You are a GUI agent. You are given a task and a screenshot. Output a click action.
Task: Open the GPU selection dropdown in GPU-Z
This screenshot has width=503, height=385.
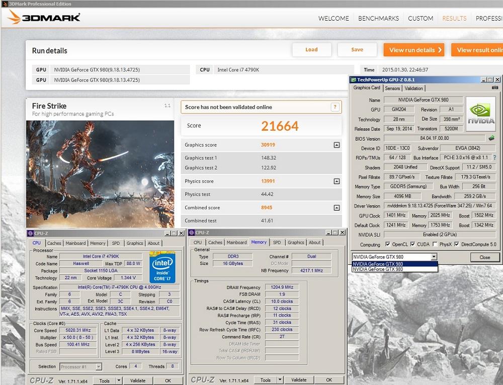pos(434,257)
